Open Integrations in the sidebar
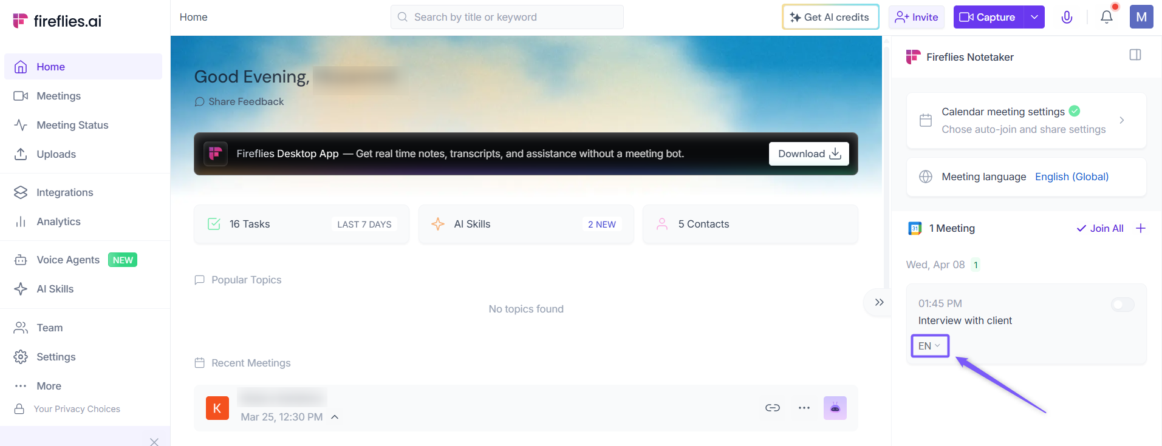The height and width of the screenshot is (446, 1162). coord(83,192)
